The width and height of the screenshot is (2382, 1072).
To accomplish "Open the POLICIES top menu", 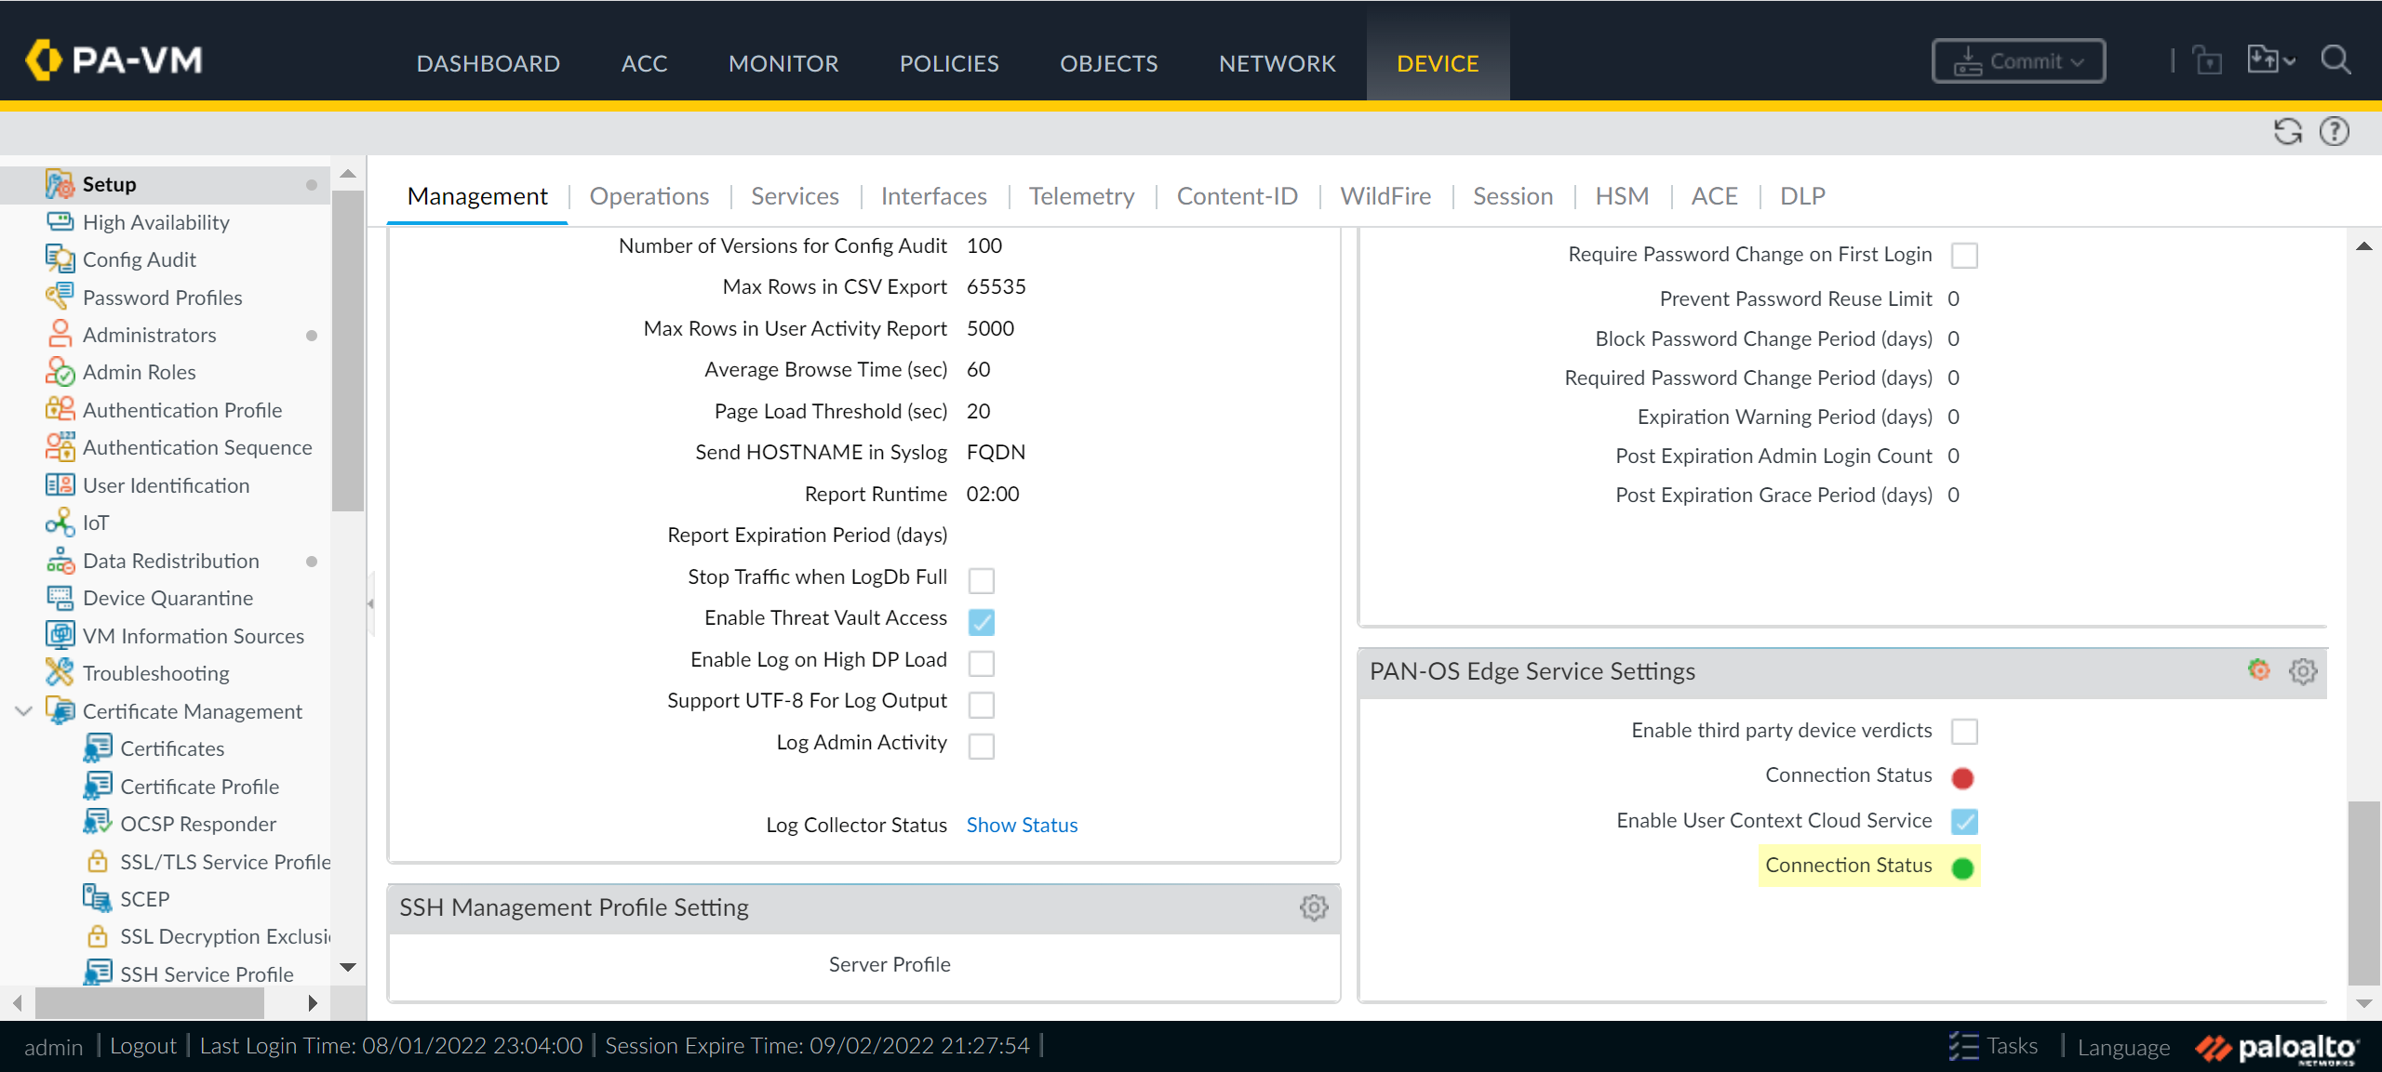I will click(948, 63).
